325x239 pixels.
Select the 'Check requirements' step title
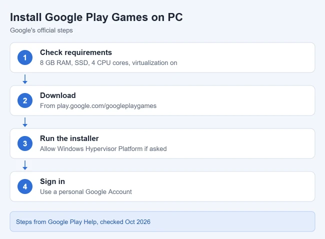tap(76, 52)
